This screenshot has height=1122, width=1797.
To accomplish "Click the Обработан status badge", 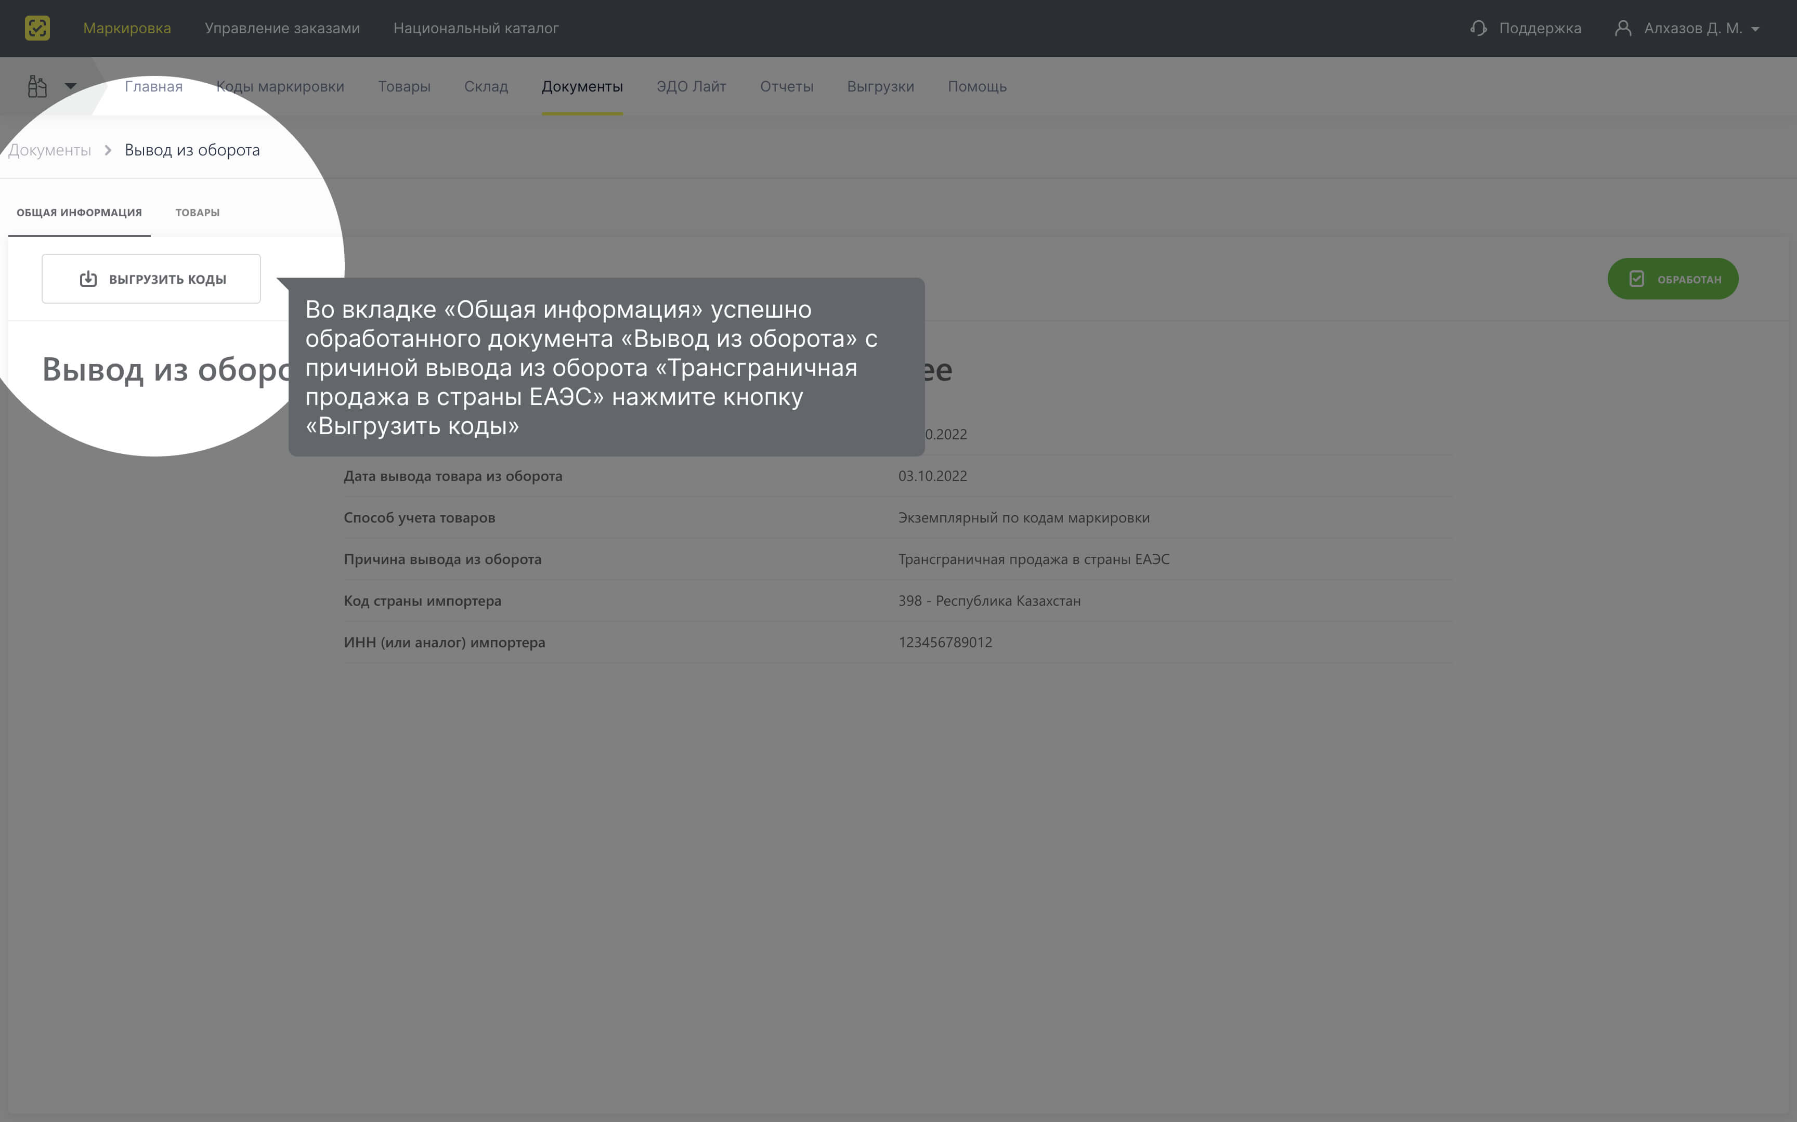I will point(1672,279).
